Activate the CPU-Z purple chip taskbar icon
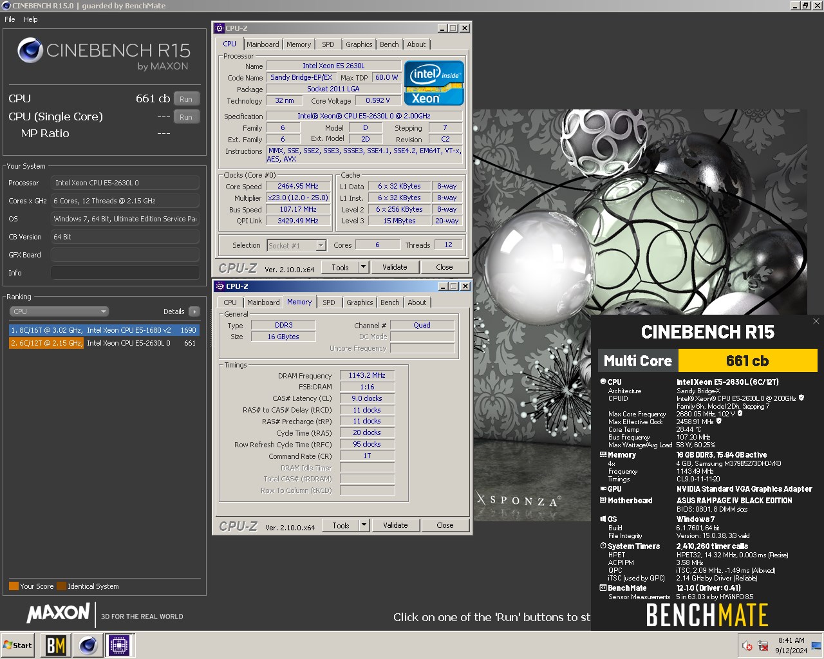Image resolution: width=824 pixels, height=659 pixels. pyautogui.click(x=119, y=645)
